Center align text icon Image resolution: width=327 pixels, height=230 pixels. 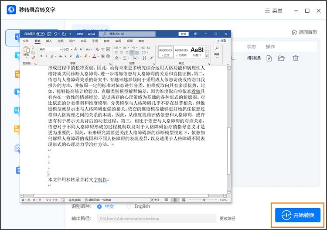(x=122, y=53)
